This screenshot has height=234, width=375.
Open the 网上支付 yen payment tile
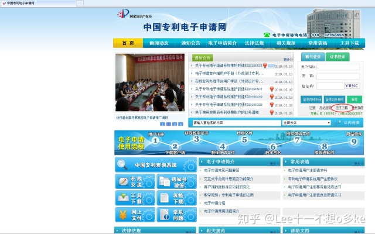coord(135,215)
